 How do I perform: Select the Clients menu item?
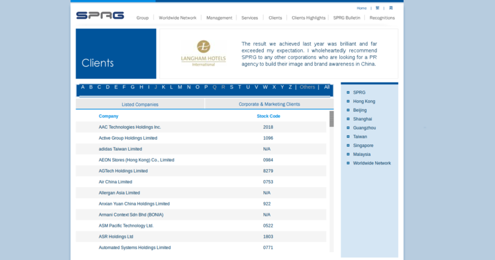coord(276,18)
